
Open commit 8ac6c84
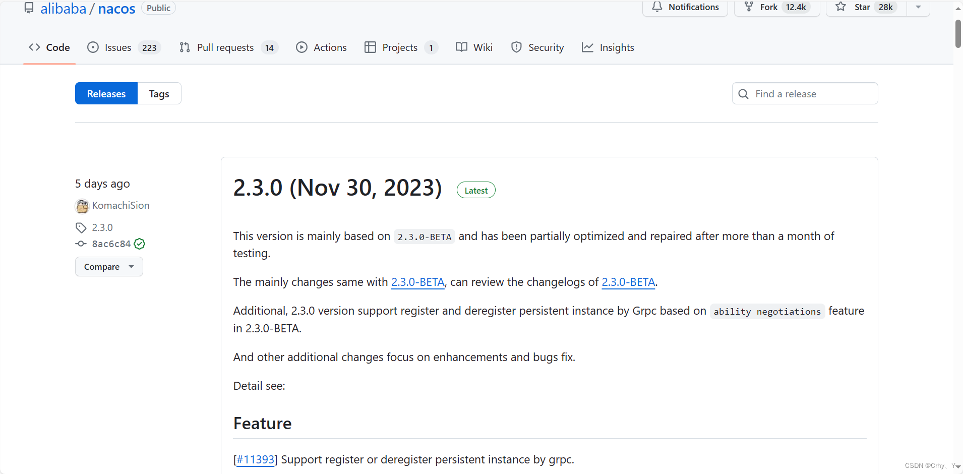[111, 244]
